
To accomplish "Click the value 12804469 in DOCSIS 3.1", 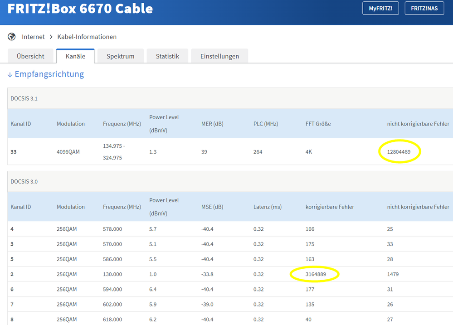I will click(399, 152).
